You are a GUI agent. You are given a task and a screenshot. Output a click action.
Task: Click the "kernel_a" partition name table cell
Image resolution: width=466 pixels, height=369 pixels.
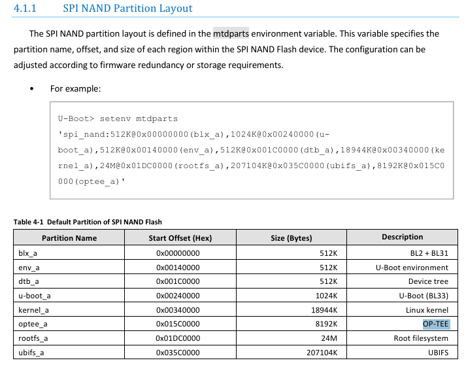point(34,310)
